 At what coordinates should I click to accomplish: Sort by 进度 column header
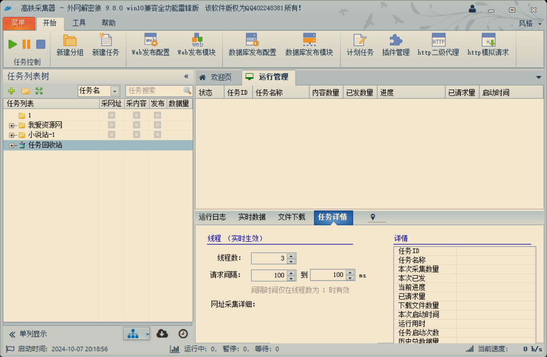pos(411,93)
